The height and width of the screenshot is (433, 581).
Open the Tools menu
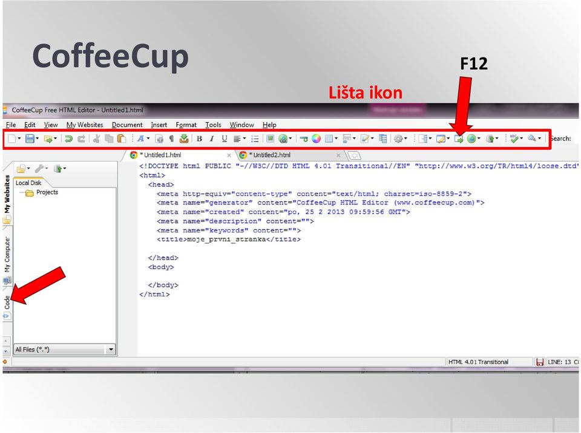click(213, 125)
